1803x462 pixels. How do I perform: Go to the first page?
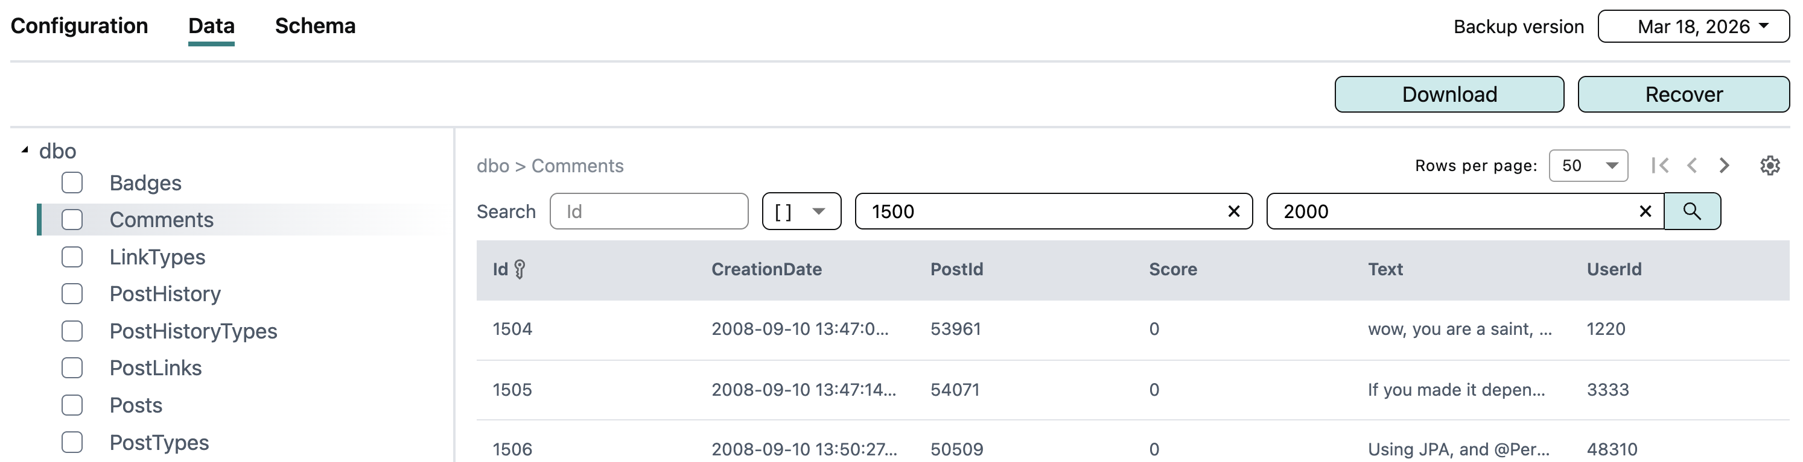tap(1659, 166)
